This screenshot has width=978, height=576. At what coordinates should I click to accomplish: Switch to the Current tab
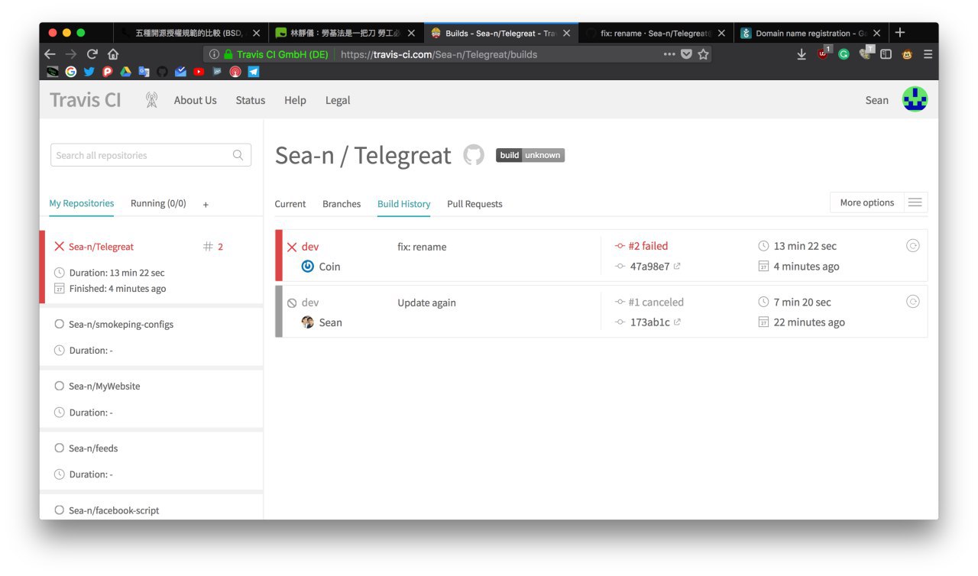[290, 204]
